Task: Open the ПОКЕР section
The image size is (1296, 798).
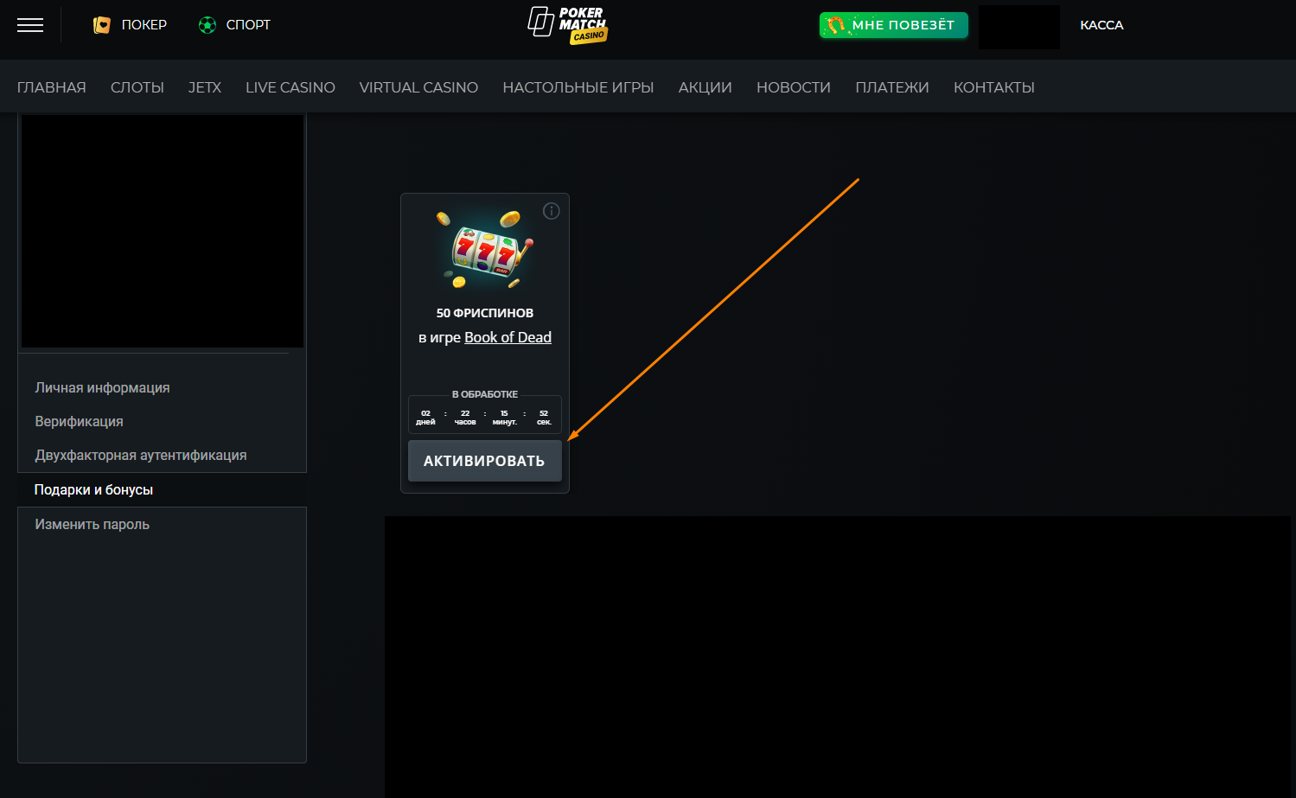Action: coord(144,25)
